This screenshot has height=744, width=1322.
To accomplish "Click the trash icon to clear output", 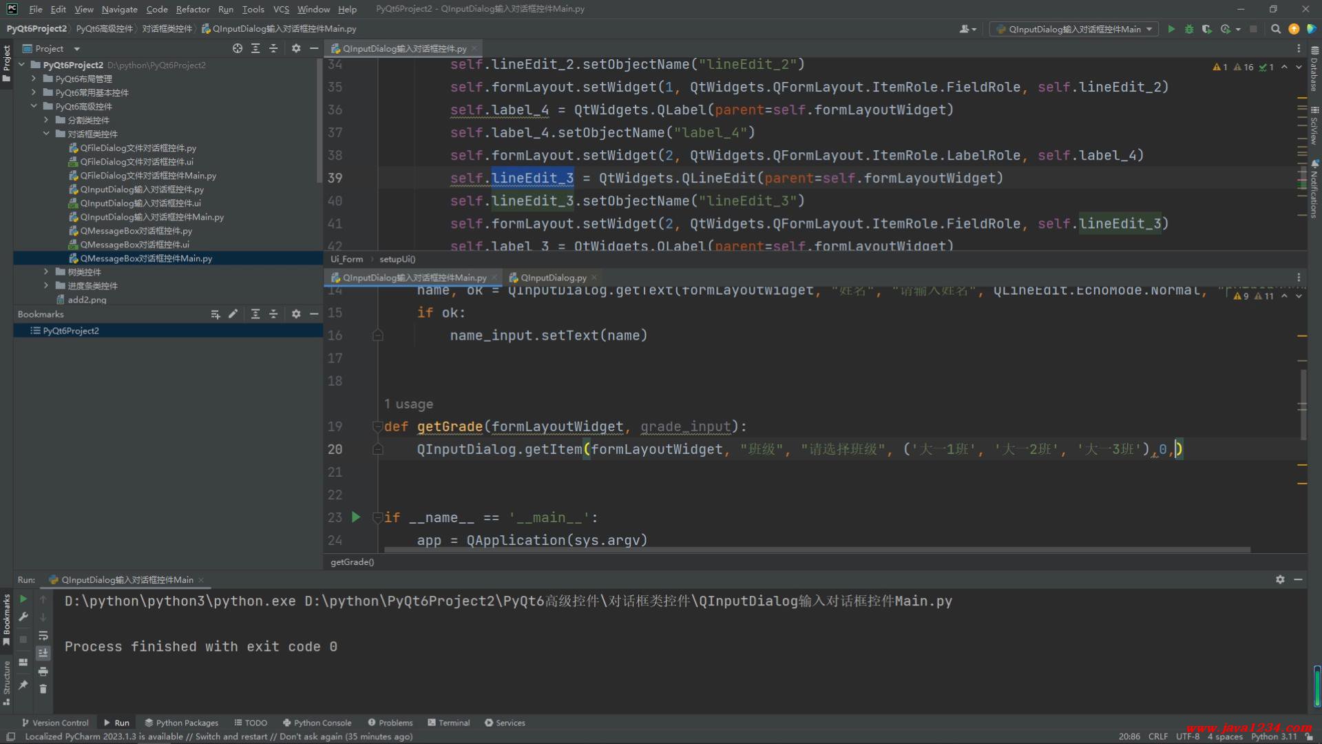I will click(x=43, y=689).
